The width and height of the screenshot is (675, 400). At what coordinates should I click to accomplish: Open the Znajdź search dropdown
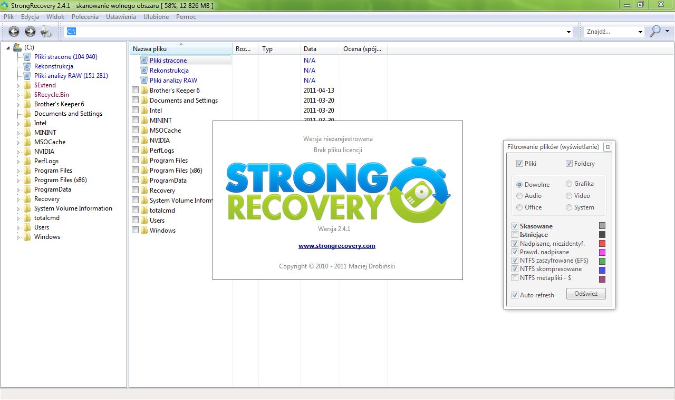(x=640, y=31)
